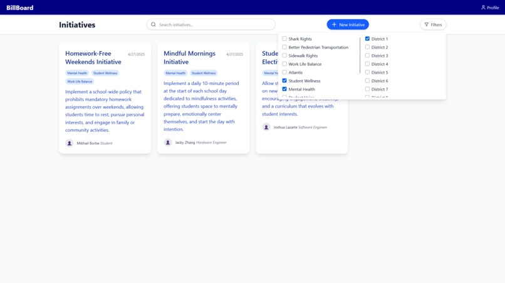Click author name Mikhail Borbe
505x283 pixels.
click(x=88, y=143)
